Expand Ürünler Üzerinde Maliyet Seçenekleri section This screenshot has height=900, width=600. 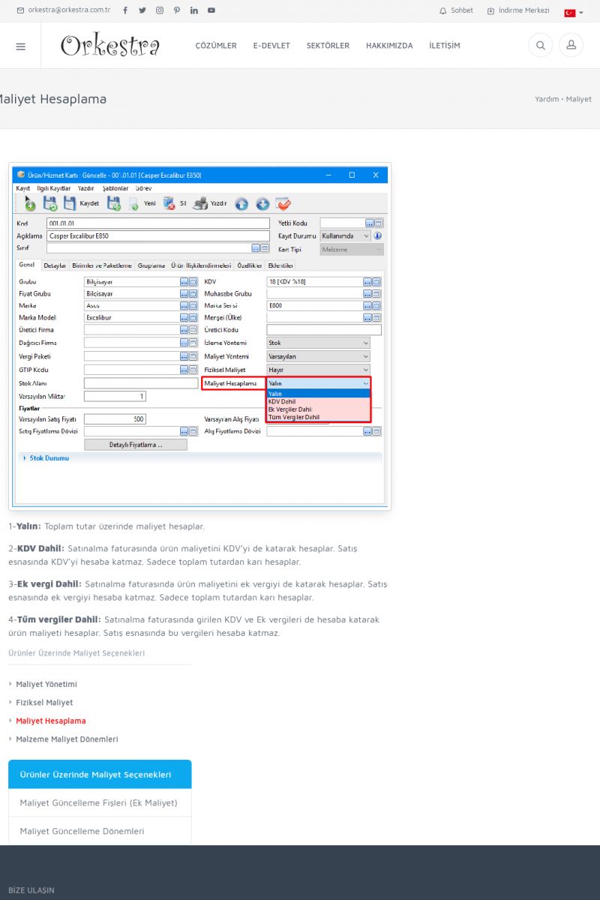(100, 774)
